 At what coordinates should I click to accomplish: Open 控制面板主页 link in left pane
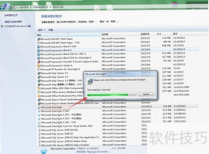(11, 15)
